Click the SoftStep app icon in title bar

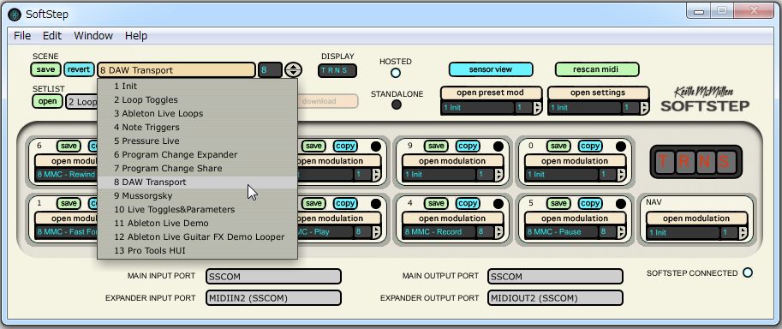(15, 15)
